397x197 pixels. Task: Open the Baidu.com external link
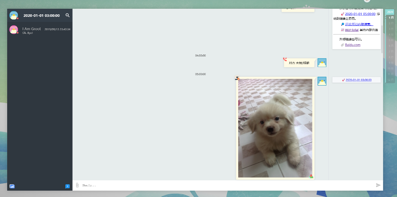pyautogui.click(x=353, y=45)
